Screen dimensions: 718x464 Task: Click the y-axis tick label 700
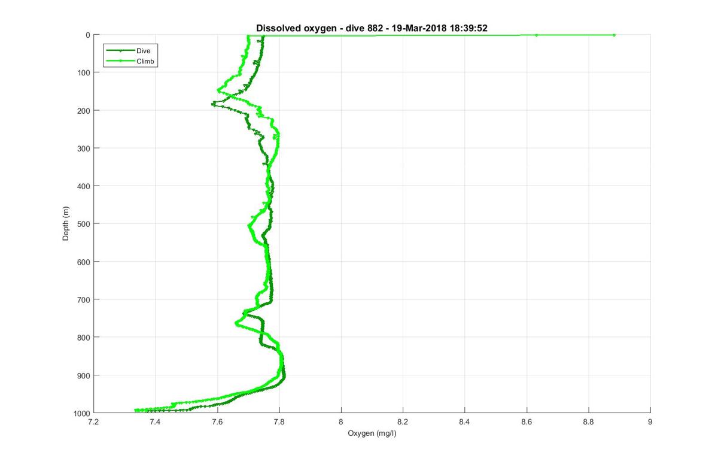(84, 300)
